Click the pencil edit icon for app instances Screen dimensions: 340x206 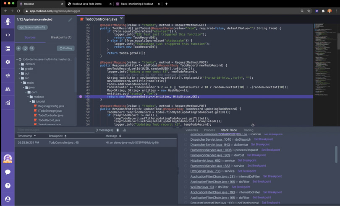(x=70, y=20)
